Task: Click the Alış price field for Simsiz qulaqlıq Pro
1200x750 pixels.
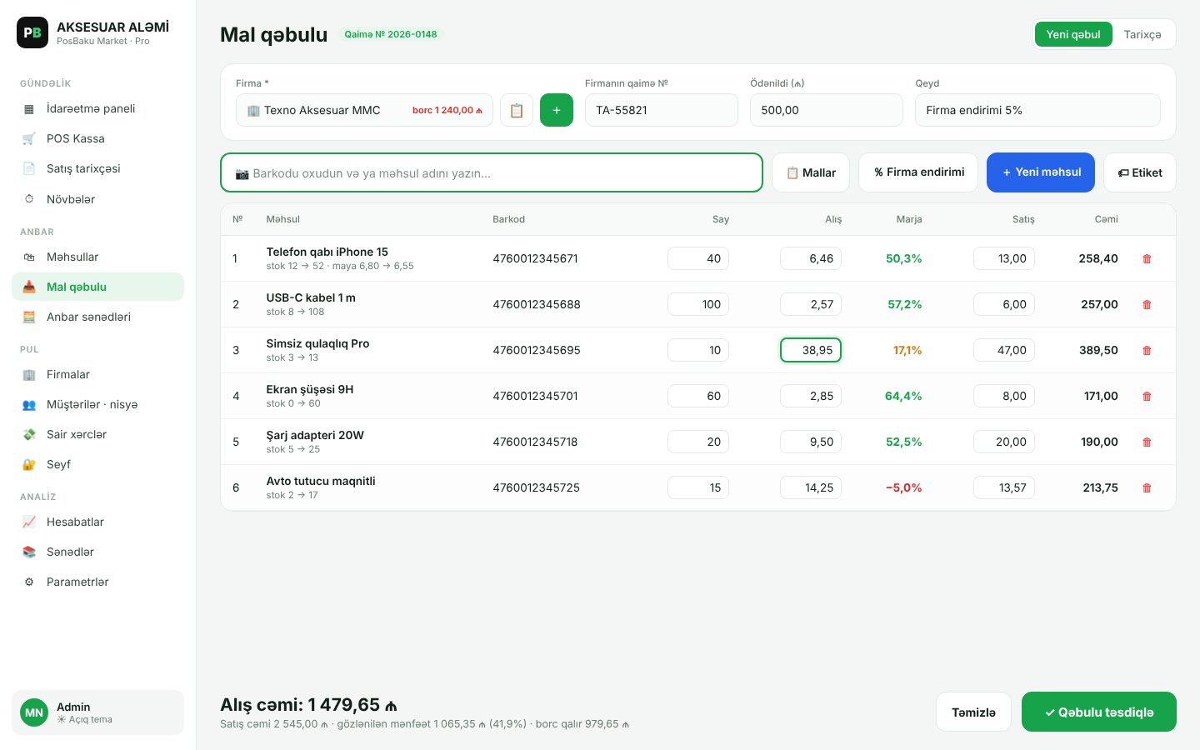Action: (811, 350)
